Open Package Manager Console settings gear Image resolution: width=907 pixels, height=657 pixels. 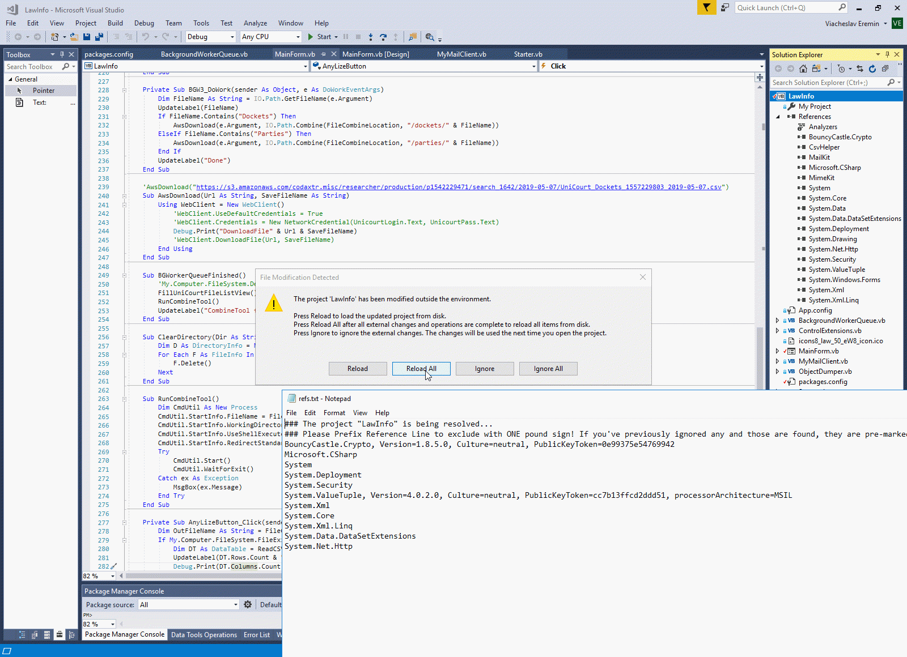tap(248, 604)
